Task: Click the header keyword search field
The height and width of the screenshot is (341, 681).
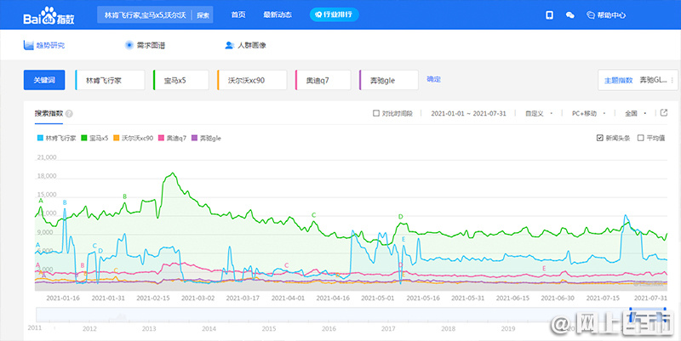Action: coord(145,15)
